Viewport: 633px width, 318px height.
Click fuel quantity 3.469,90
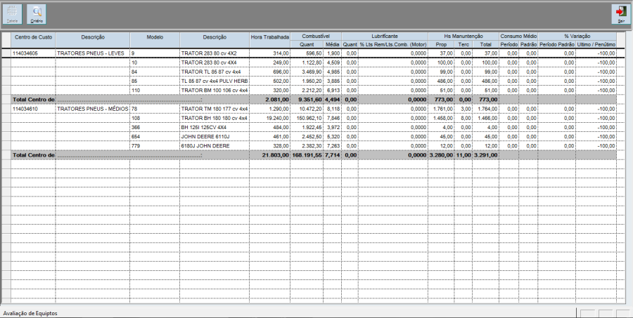(312, 72)
